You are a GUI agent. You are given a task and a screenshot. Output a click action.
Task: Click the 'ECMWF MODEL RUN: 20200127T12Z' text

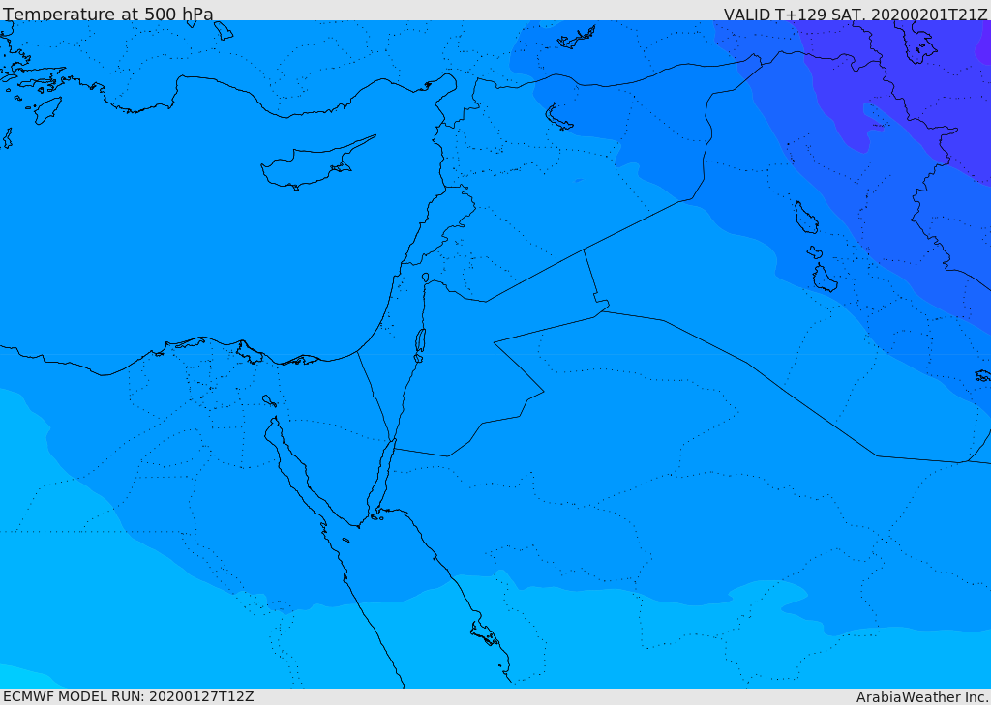coord(129,697)
